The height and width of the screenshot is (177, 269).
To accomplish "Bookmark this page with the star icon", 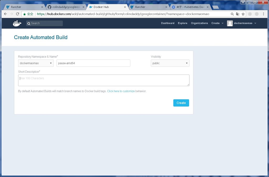I will point(243,14).
